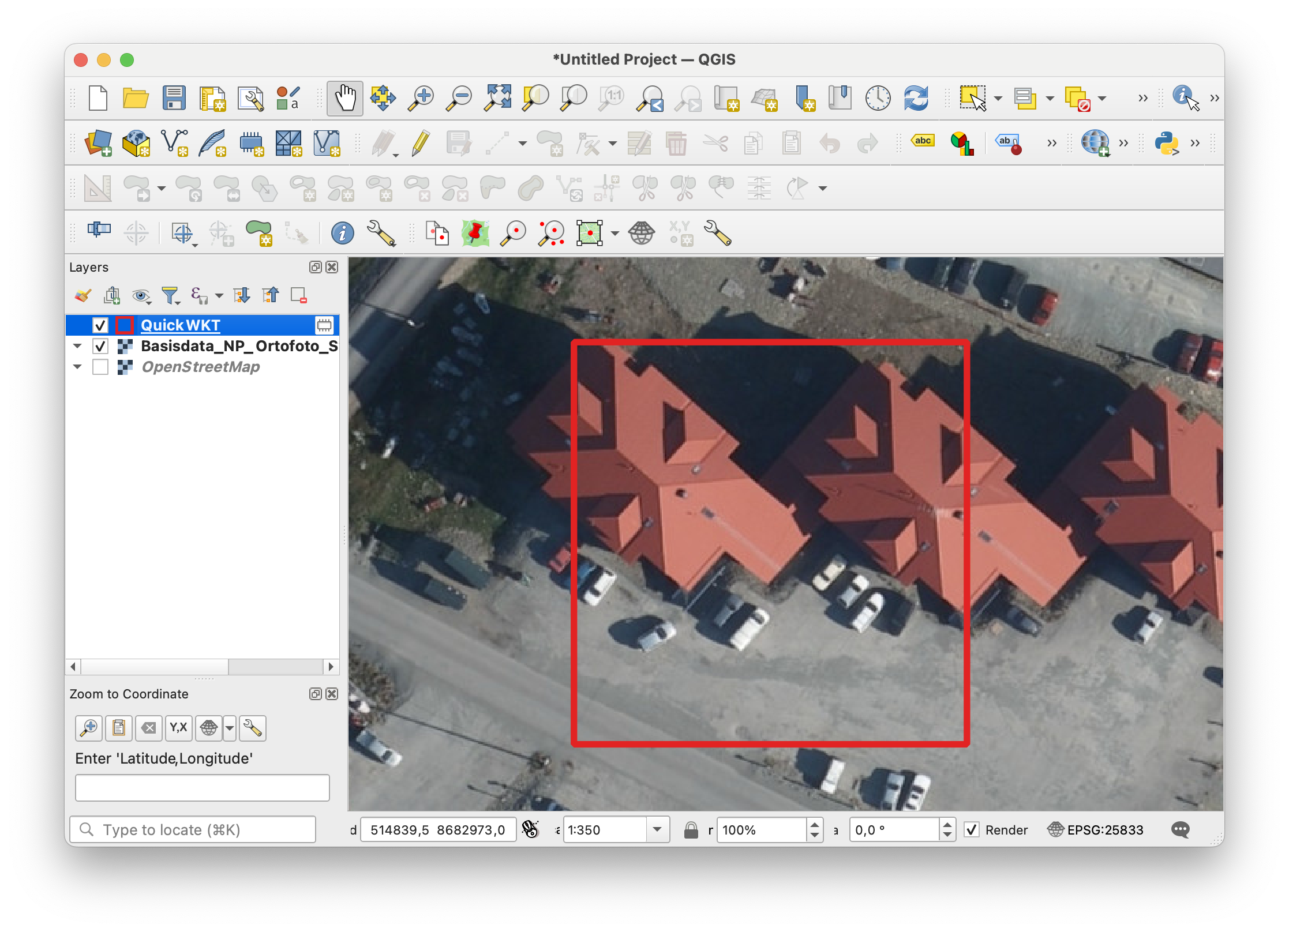Image resolution: width=1289 pixels, height=932 pixels.
Task: Click the Zoom Full extent icon
Action: point(497,98)
